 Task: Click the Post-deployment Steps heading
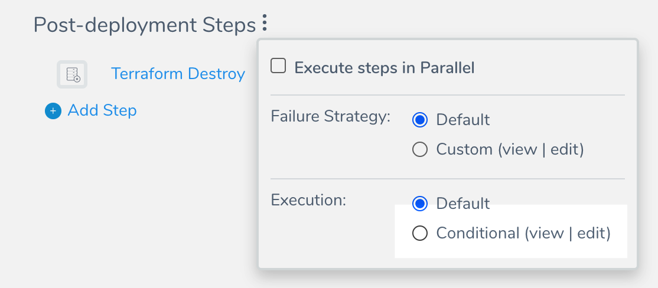click(145, 25)
